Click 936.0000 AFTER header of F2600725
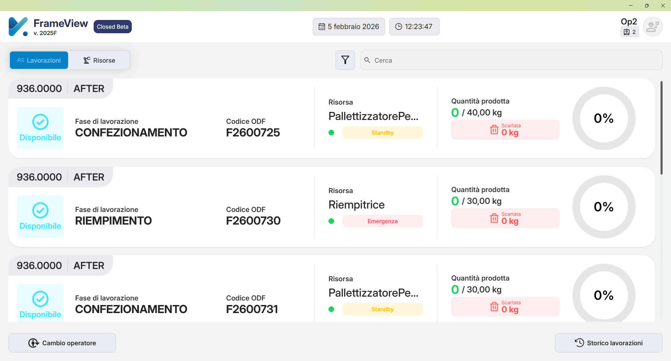The image size is (671, 361). 60,89
